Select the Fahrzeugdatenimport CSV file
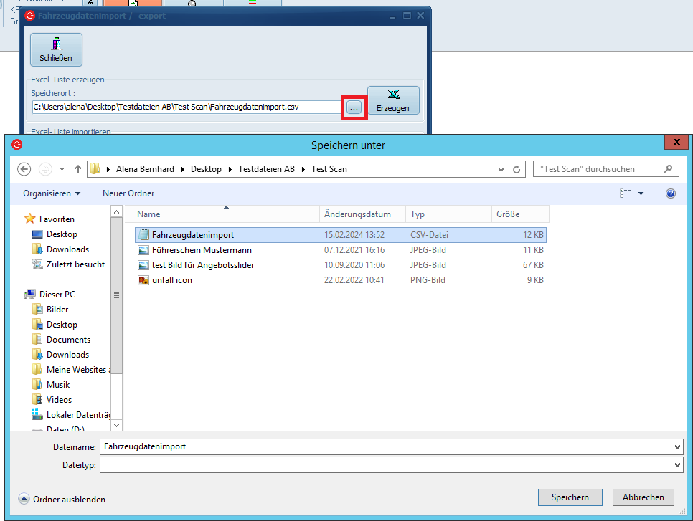This screenshot has height=521, width=693. pos(193,235)
